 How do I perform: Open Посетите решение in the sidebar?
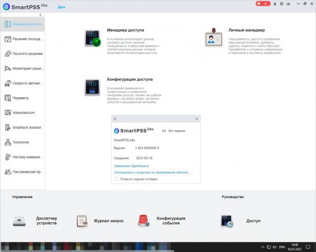pos(23,54)
